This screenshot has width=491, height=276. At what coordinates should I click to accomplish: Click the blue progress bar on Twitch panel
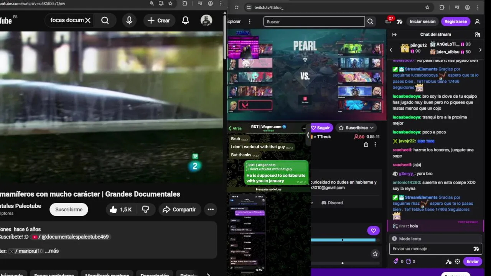(343, 240)
